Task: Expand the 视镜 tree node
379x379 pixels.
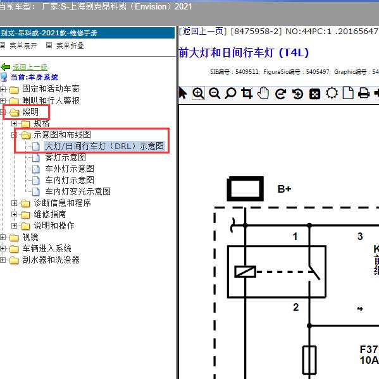Action: click(x=3, y=238)
